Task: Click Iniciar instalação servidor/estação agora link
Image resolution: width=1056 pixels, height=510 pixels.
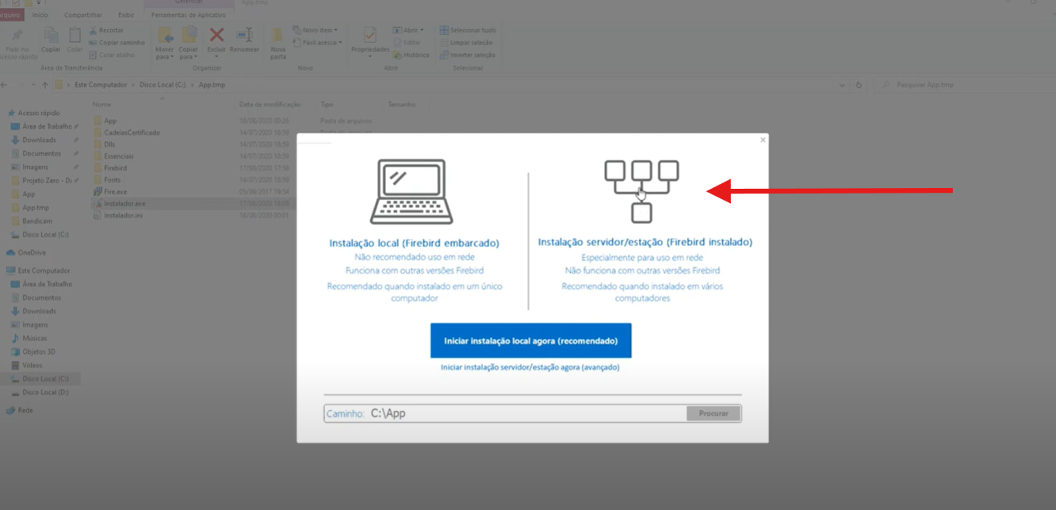Action: tap(530, 367)
